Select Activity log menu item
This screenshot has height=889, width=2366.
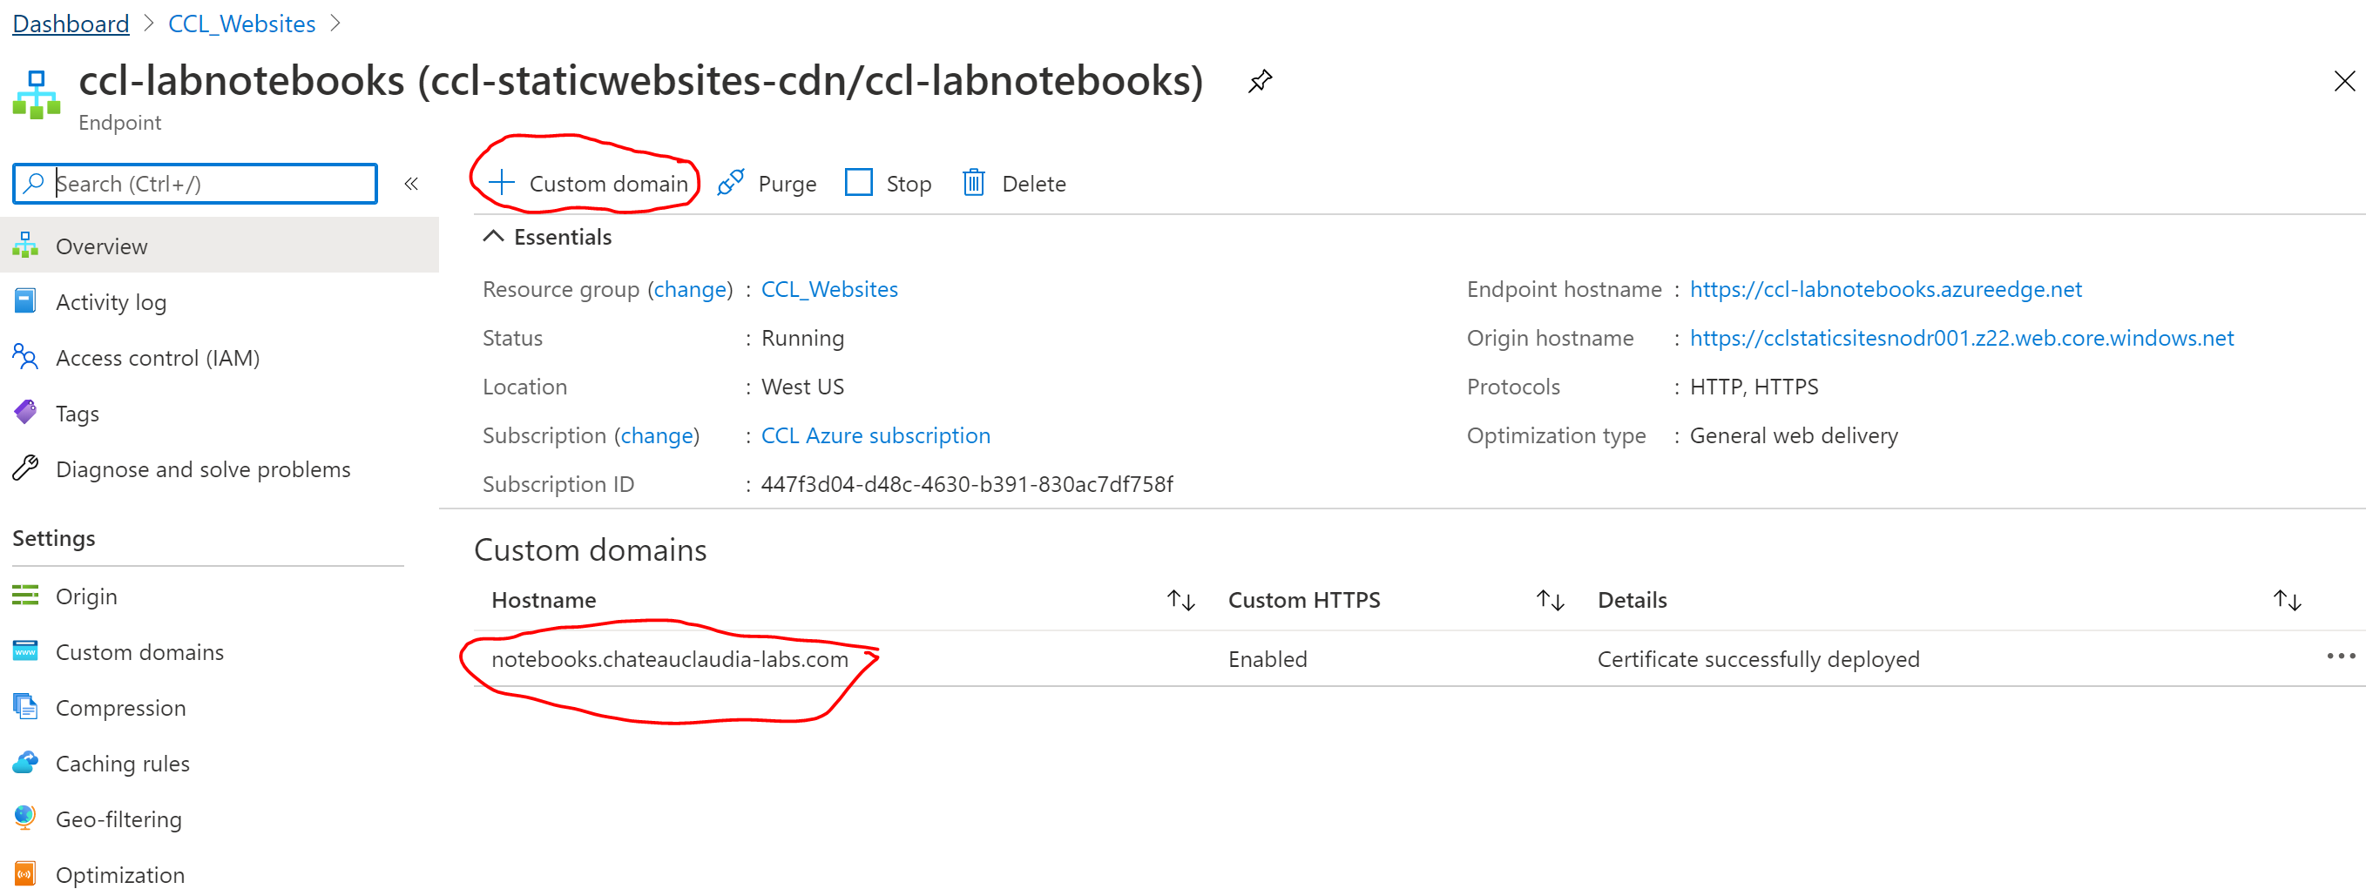[111, 302]
